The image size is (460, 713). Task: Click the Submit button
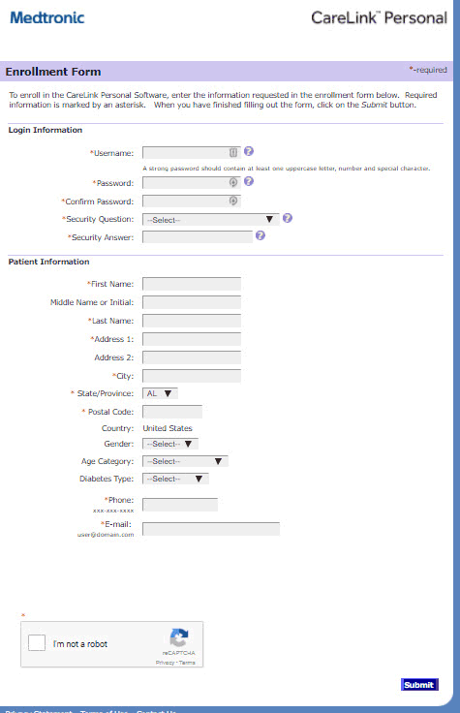click(x=419, y=685)
